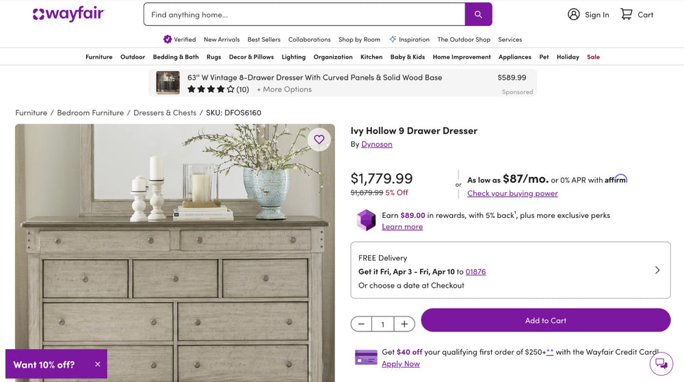The image size is (684, 382).
Task: Select Best Sellers in the top navigation
Action: pos(264,40)
